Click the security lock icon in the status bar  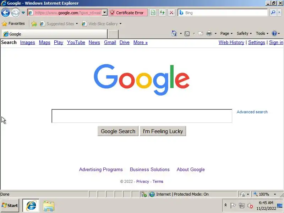242,194
